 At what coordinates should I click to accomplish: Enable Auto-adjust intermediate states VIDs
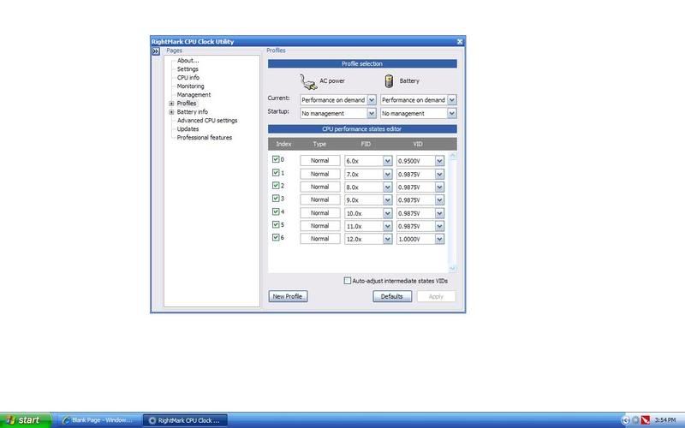(x=348, y=281)
